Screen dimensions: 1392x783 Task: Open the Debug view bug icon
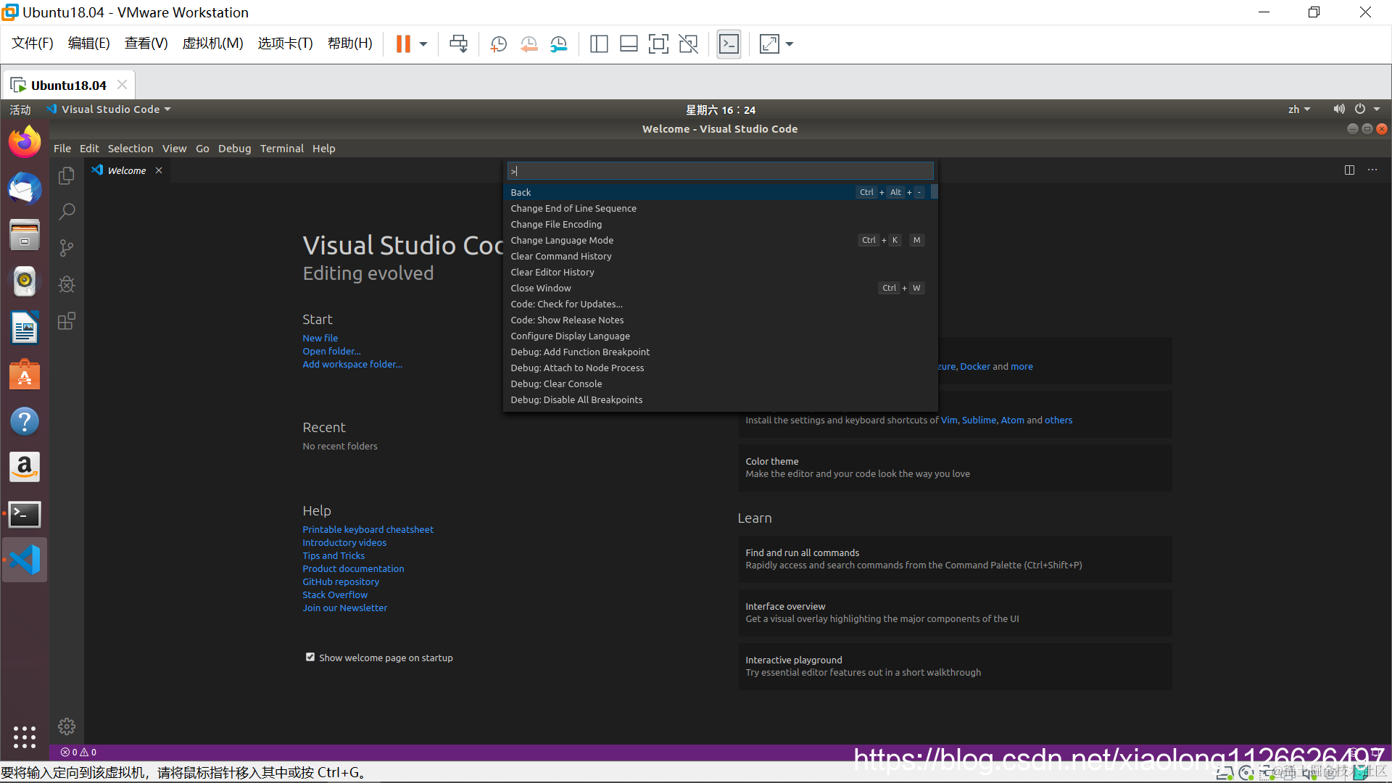(66, 284)
